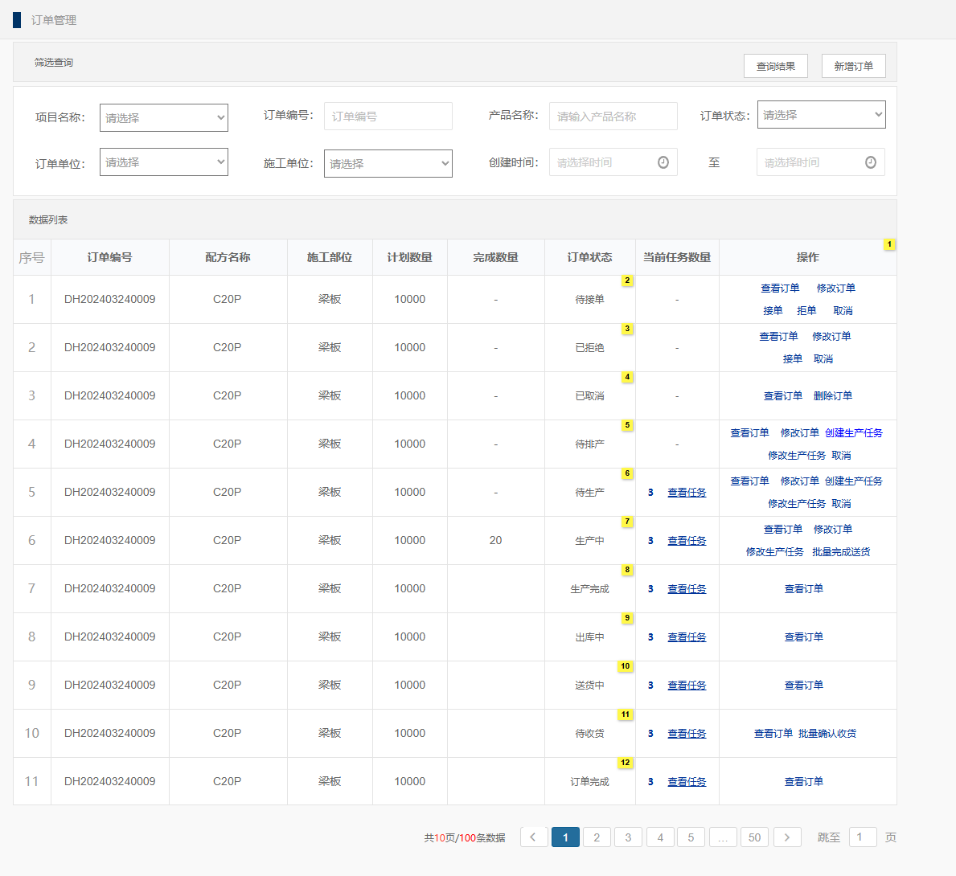The width and height of the screenshot is (956, 876).
Task: Click yellow annotation marker 1 on 操作 header
Action: pyautogui.click(x=889, y=244)
